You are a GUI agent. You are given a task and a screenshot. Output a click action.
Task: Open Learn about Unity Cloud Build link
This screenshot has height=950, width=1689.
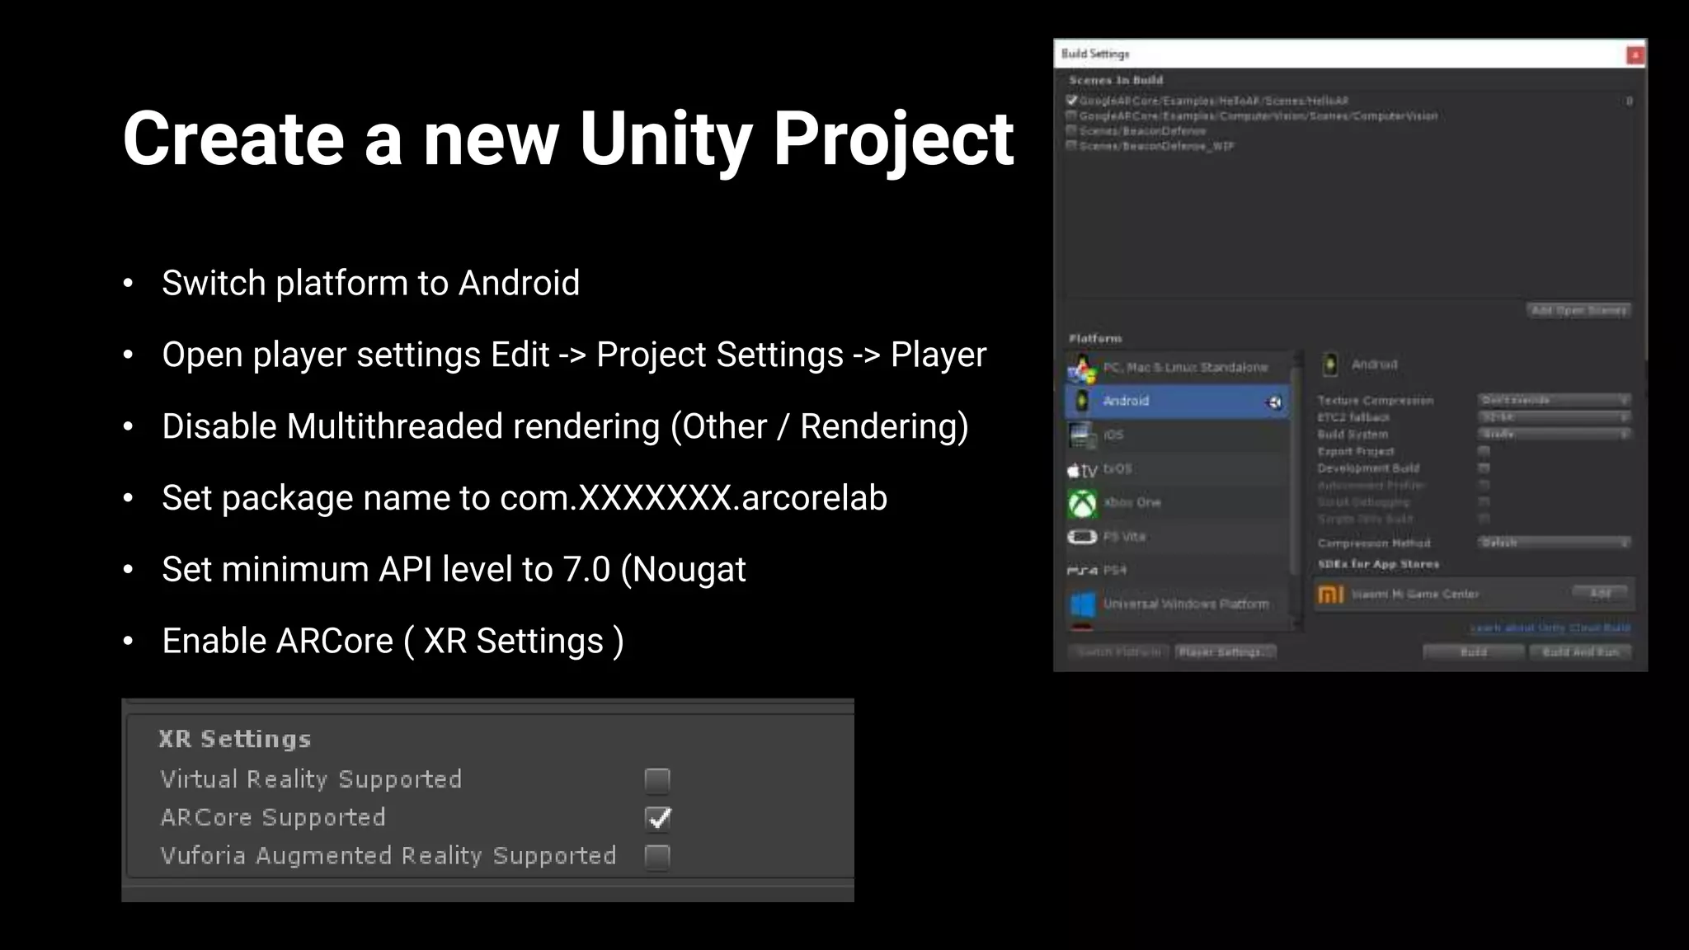[x=1550, y=628]
